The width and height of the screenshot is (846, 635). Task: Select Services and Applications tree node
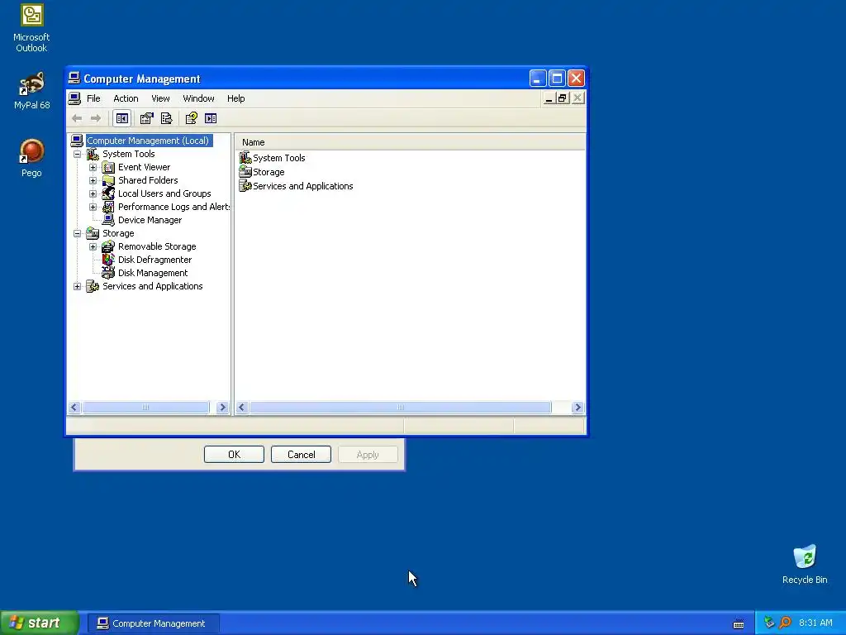(153, 286)
